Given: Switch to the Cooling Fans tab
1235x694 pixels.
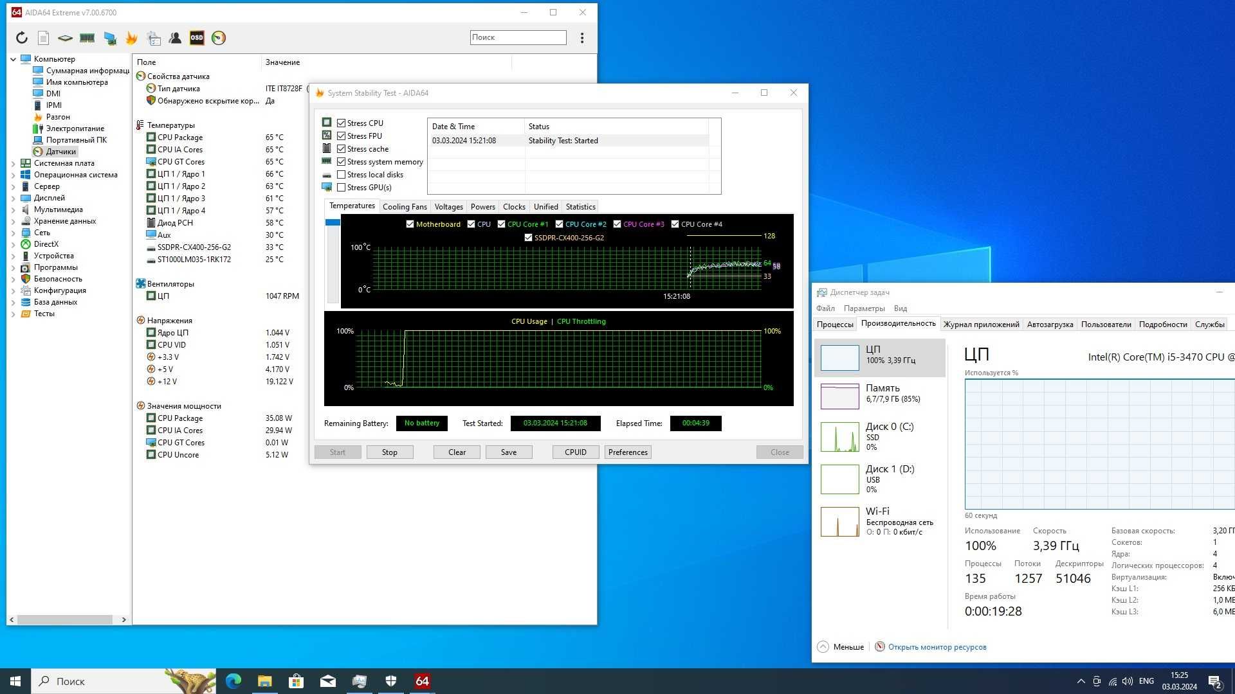Looking at the screenshot, I should click(x=405, y=206).
